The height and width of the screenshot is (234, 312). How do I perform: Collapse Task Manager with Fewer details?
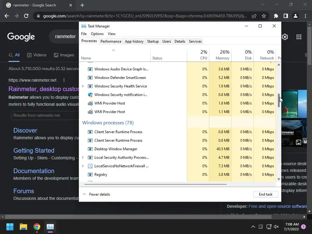point(96,194)
